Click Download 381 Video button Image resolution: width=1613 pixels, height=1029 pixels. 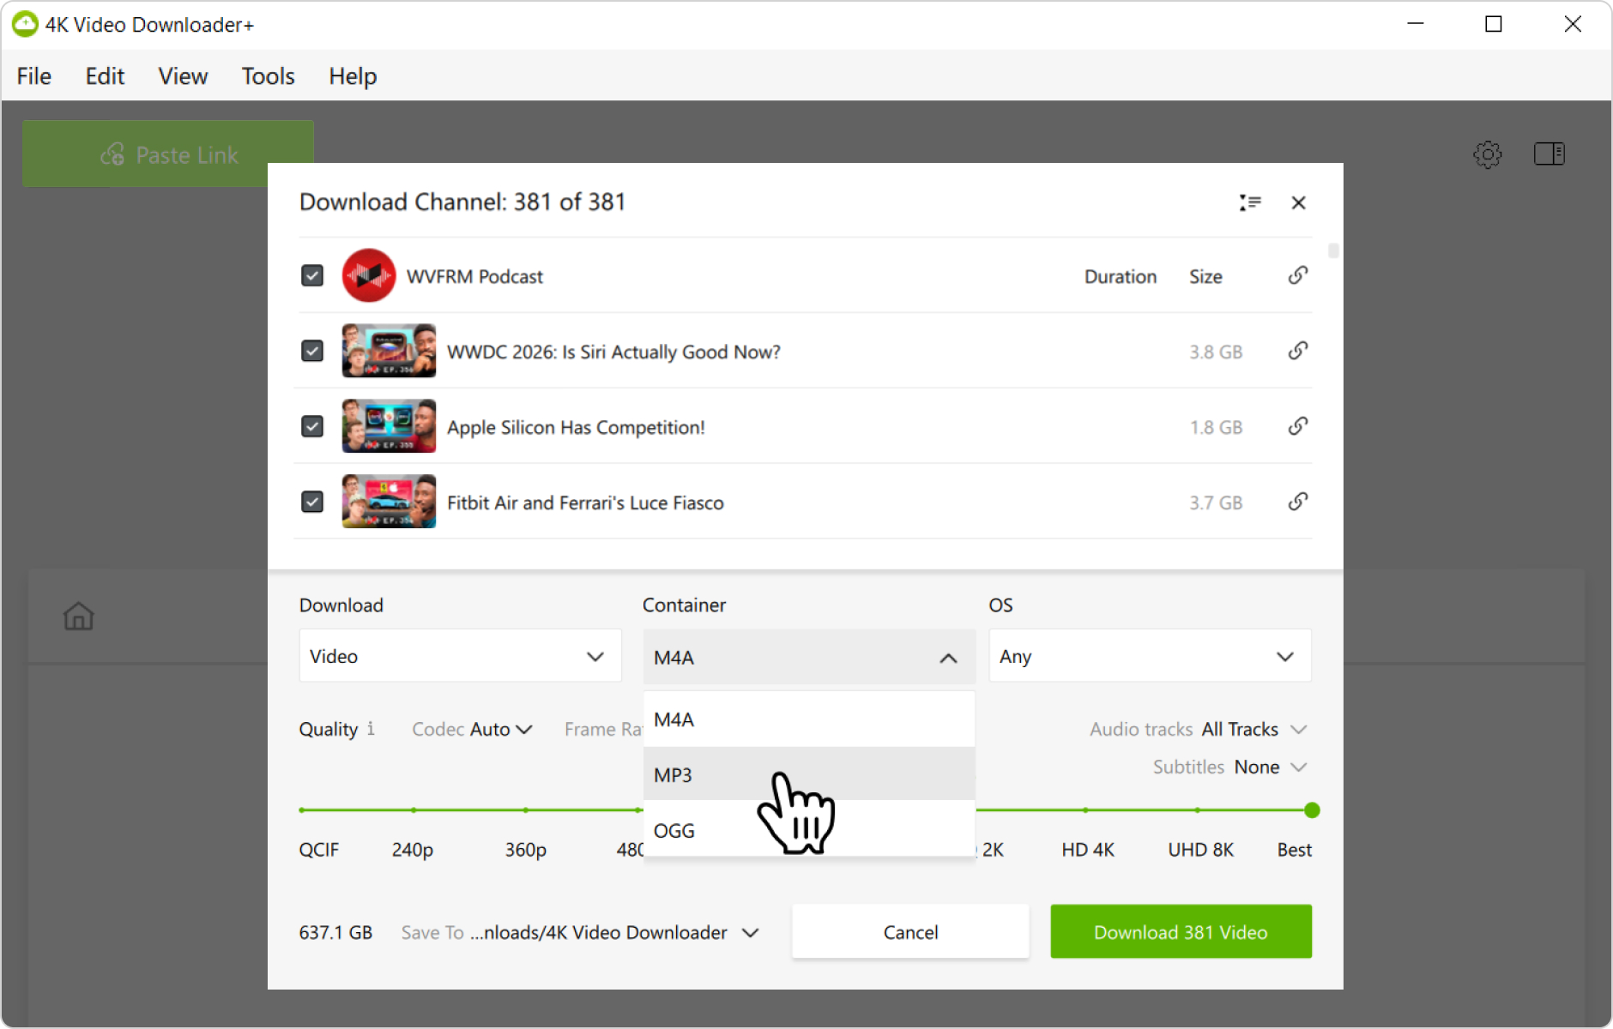point(1181,931)
